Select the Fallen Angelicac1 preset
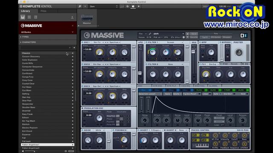The image size is (273, 153). click(47, 144)
